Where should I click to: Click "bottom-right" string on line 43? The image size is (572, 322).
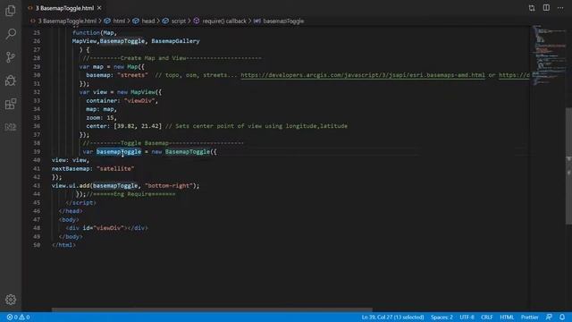click(x=169, y=186)
